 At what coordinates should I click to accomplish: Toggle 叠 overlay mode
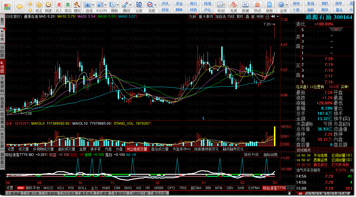coord(247,16)
